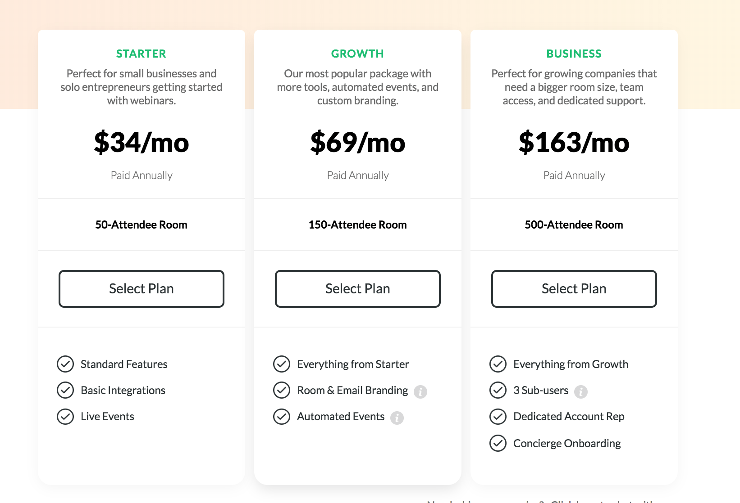Choose Select Plan for Growth
Viewport: 740px width, 503px height.
click(358, 289)
